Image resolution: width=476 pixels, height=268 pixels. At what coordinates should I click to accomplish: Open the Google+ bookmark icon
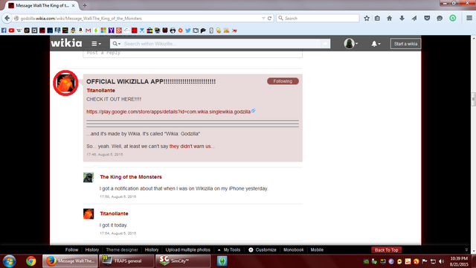(x=119, y=31)
